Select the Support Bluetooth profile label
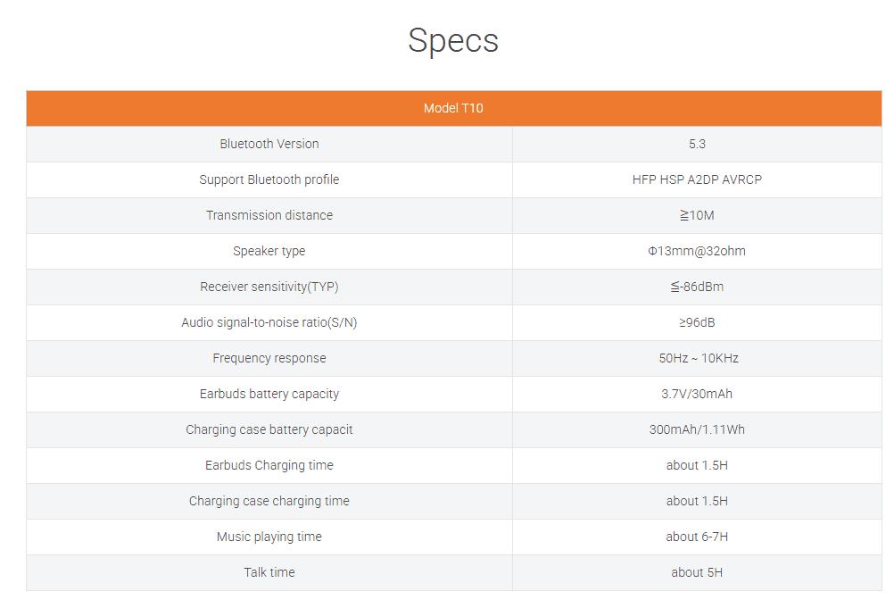894x608 pixels. click(269, 179)
